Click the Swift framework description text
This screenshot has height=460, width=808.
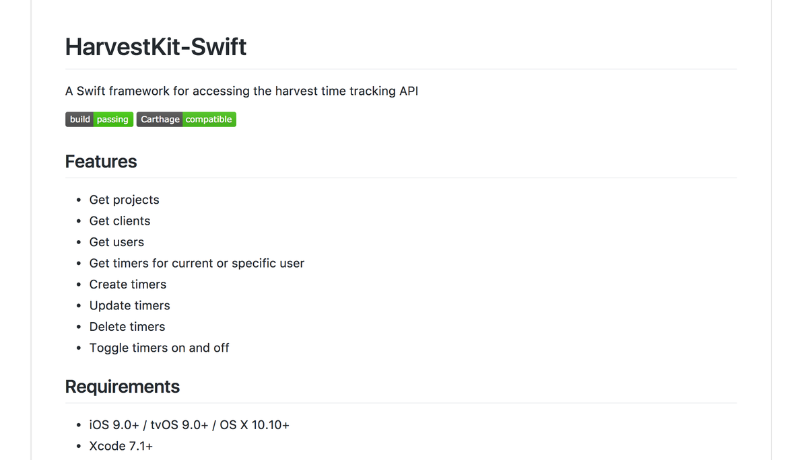(242, 91)
